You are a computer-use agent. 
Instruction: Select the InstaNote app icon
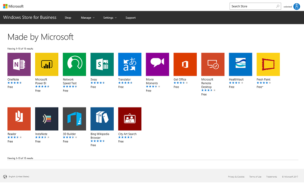click(47, 119)
